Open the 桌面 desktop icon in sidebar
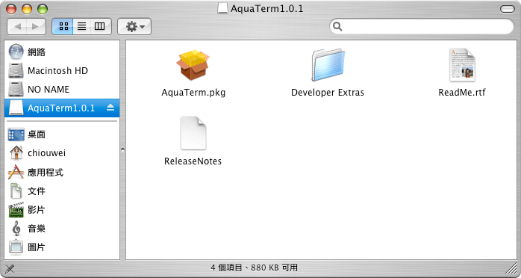Viewport: 521px width, 278px height. [16, 135]
